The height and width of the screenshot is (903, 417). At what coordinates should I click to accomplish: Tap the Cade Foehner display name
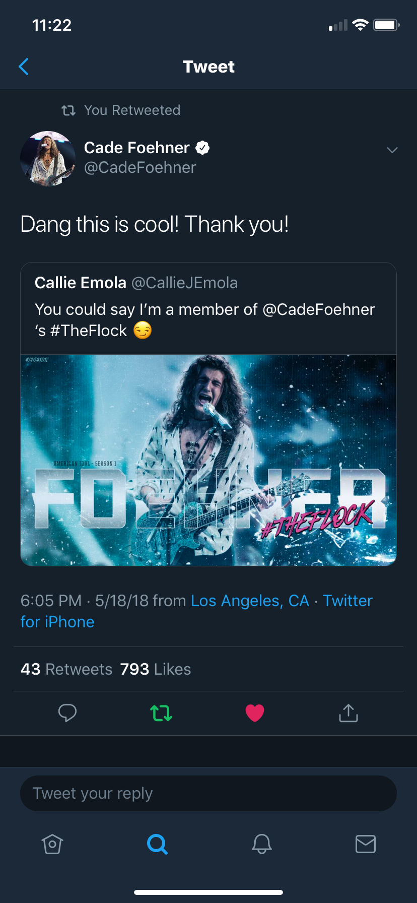[136, 148]
